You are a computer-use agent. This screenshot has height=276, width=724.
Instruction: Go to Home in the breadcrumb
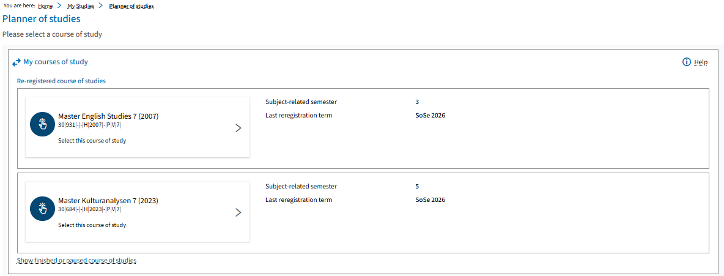(x=45, y=6)
